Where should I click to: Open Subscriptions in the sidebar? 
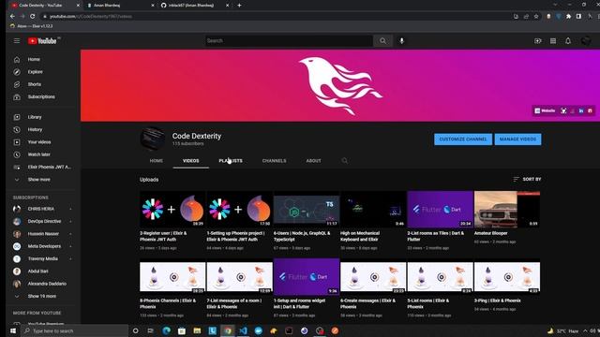pos(40,97)
